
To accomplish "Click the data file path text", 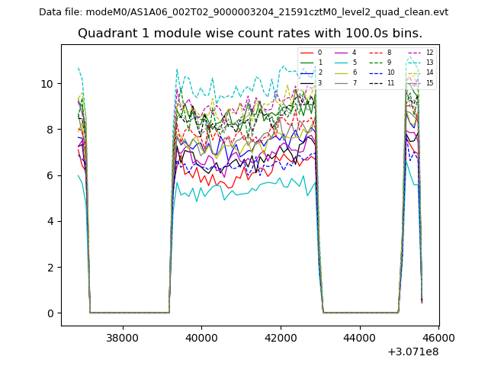I will tap(243, 12).
